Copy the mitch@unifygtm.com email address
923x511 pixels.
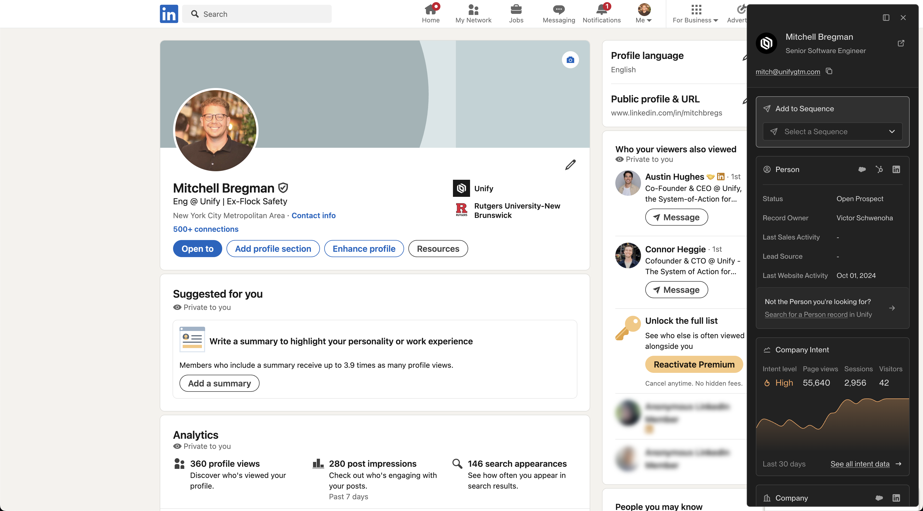[x=829, y=71]
